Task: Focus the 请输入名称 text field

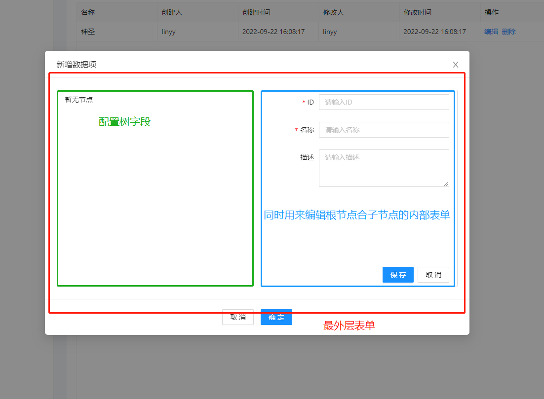Action: pos(384,130)
